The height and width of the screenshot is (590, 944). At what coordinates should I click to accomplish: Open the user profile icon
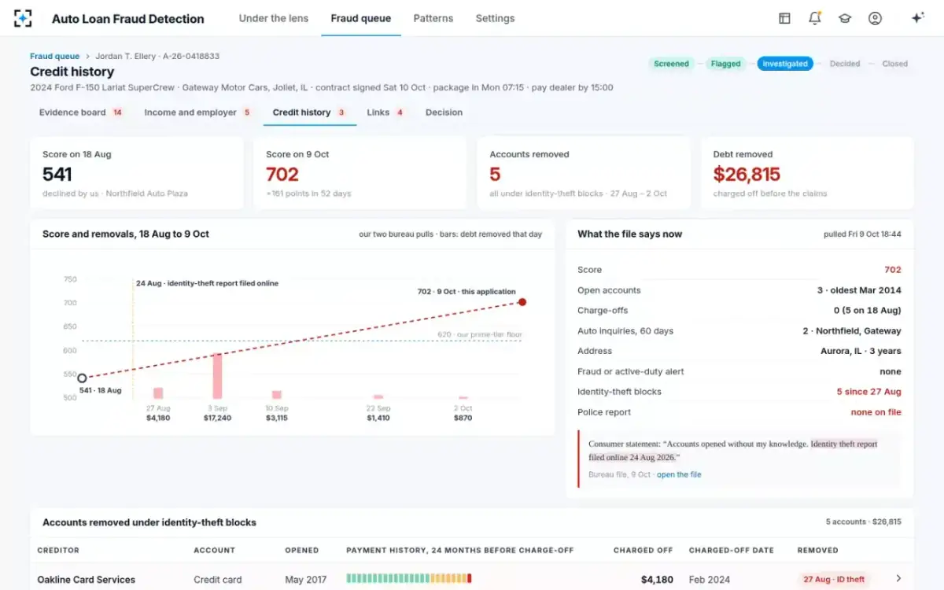pyautogui.click(x=875, y=18)
